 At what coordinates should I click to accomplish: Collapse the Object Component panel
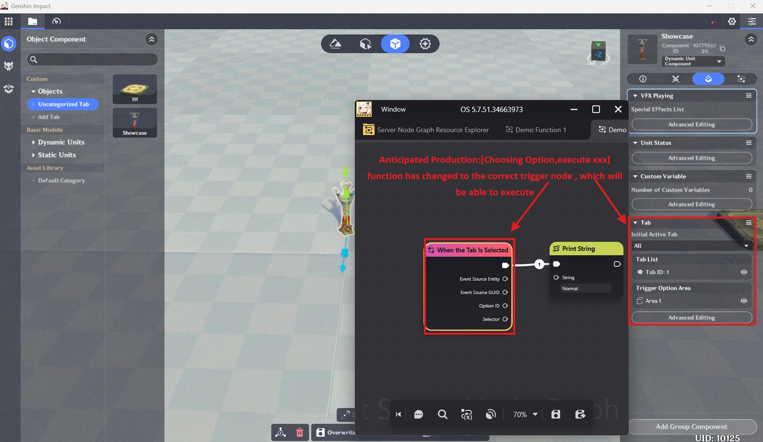(x=152, y=39)
